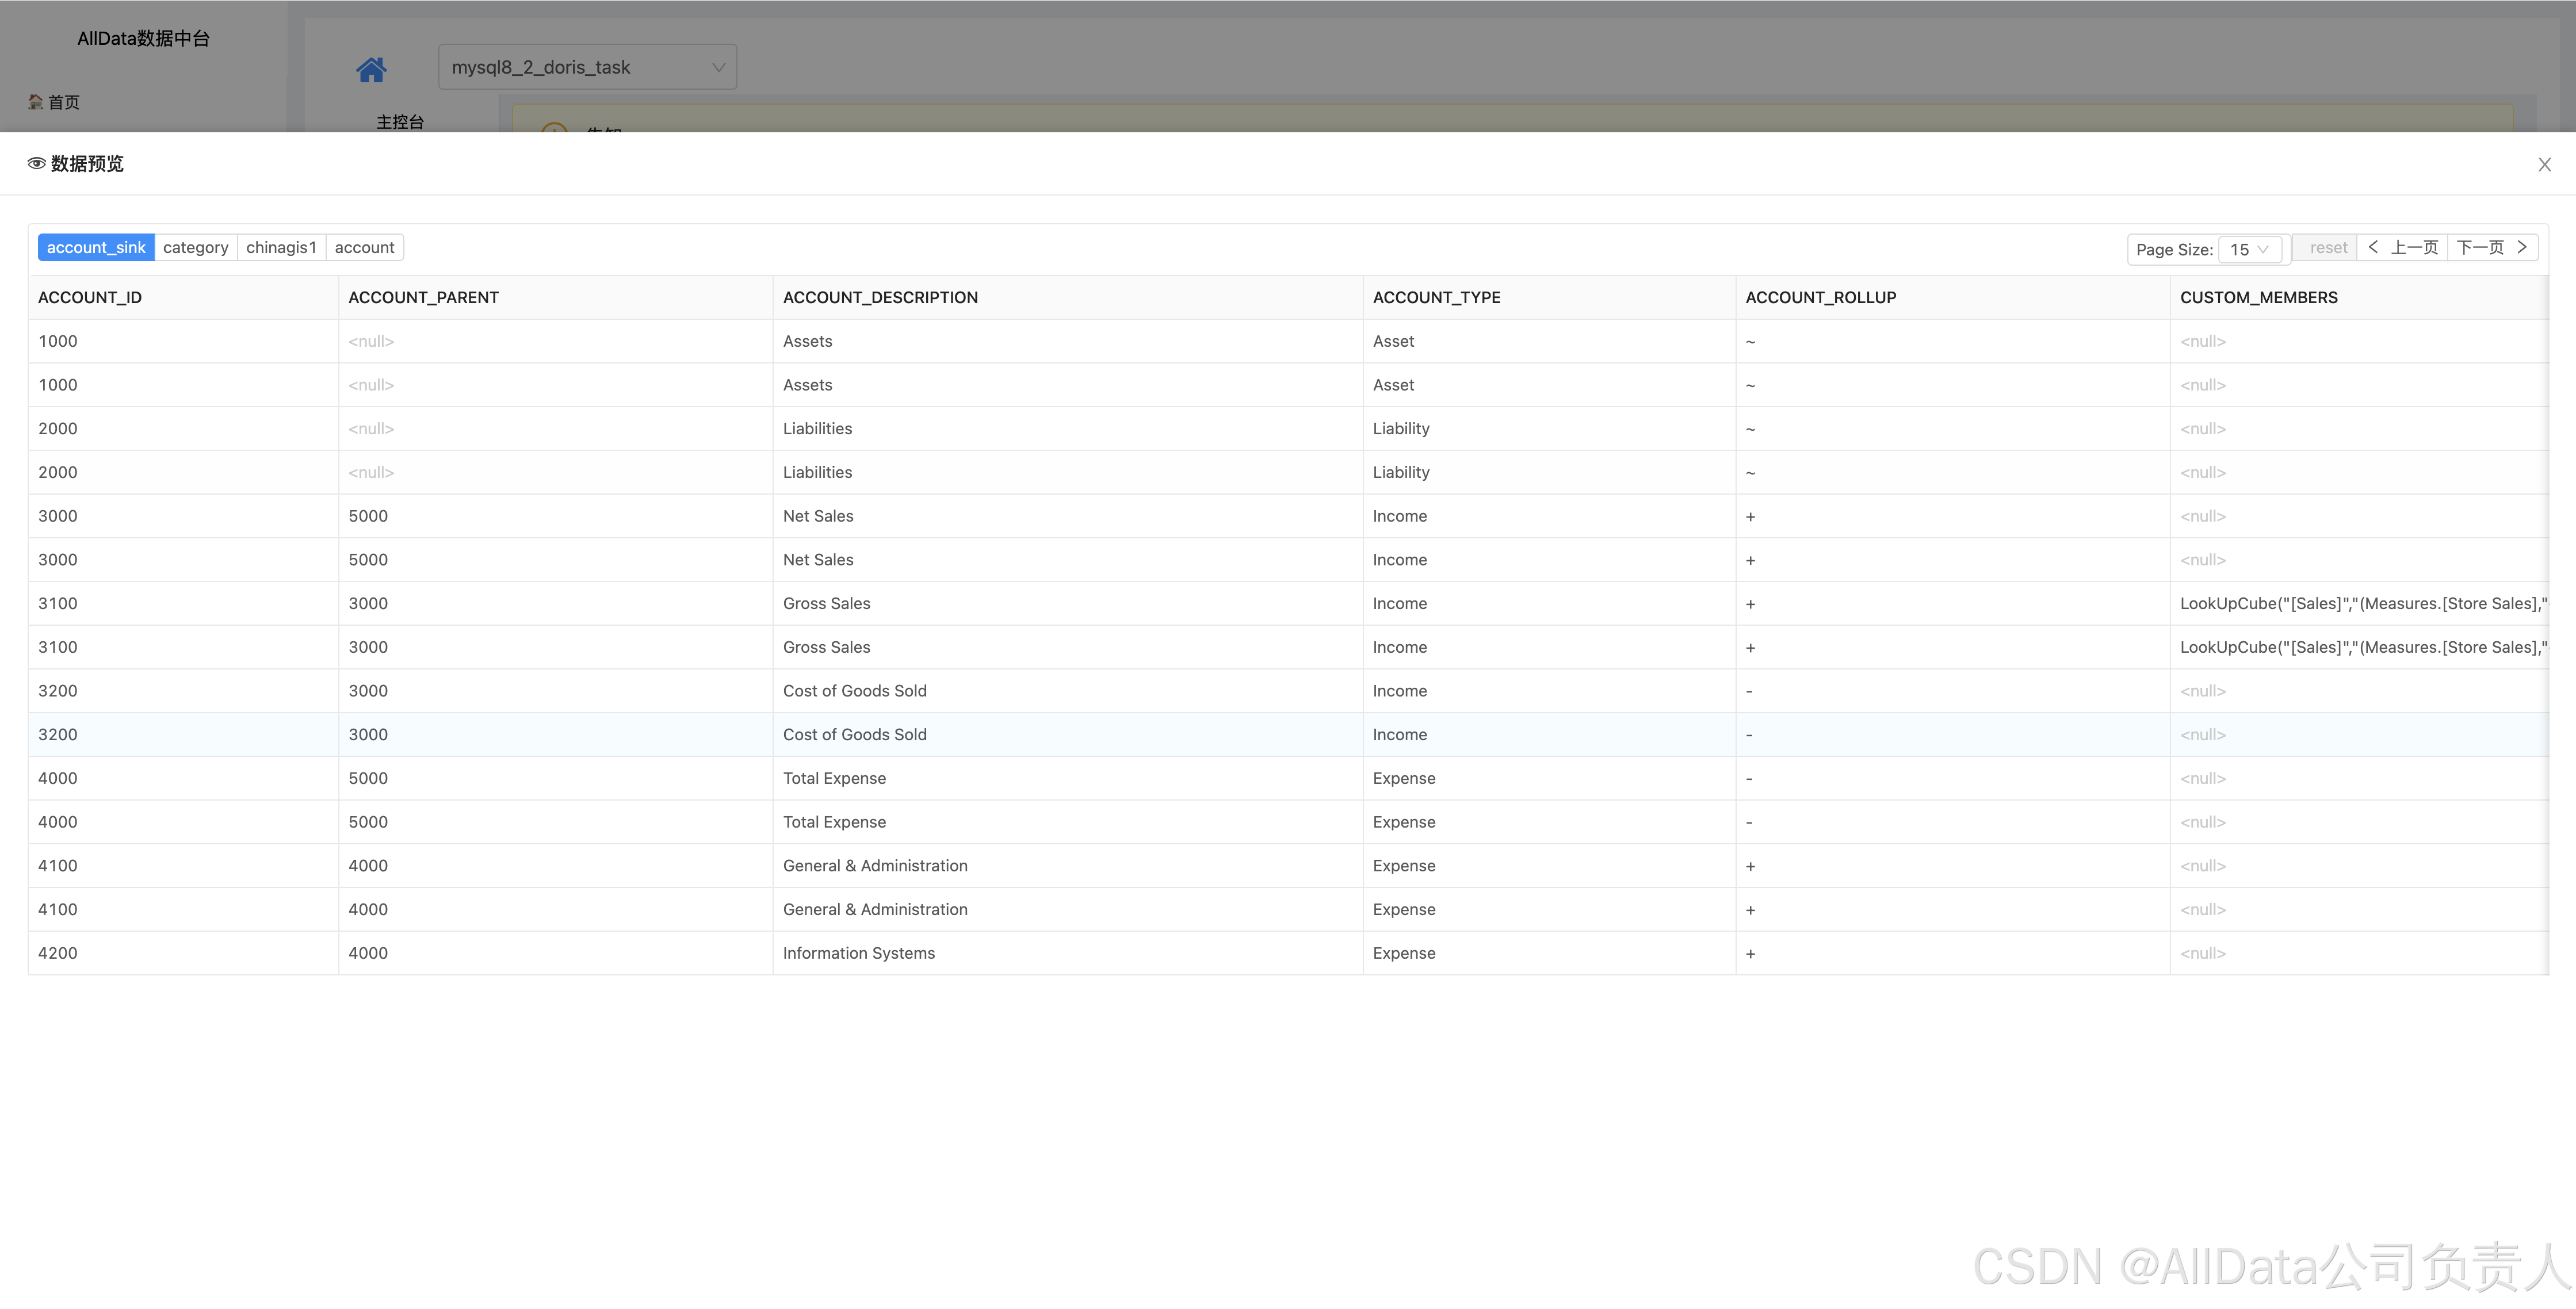The width and height of the screenshot is (2576, 1309).
Task: Click the AllData数据中台 title
Action: pos(143,39)
